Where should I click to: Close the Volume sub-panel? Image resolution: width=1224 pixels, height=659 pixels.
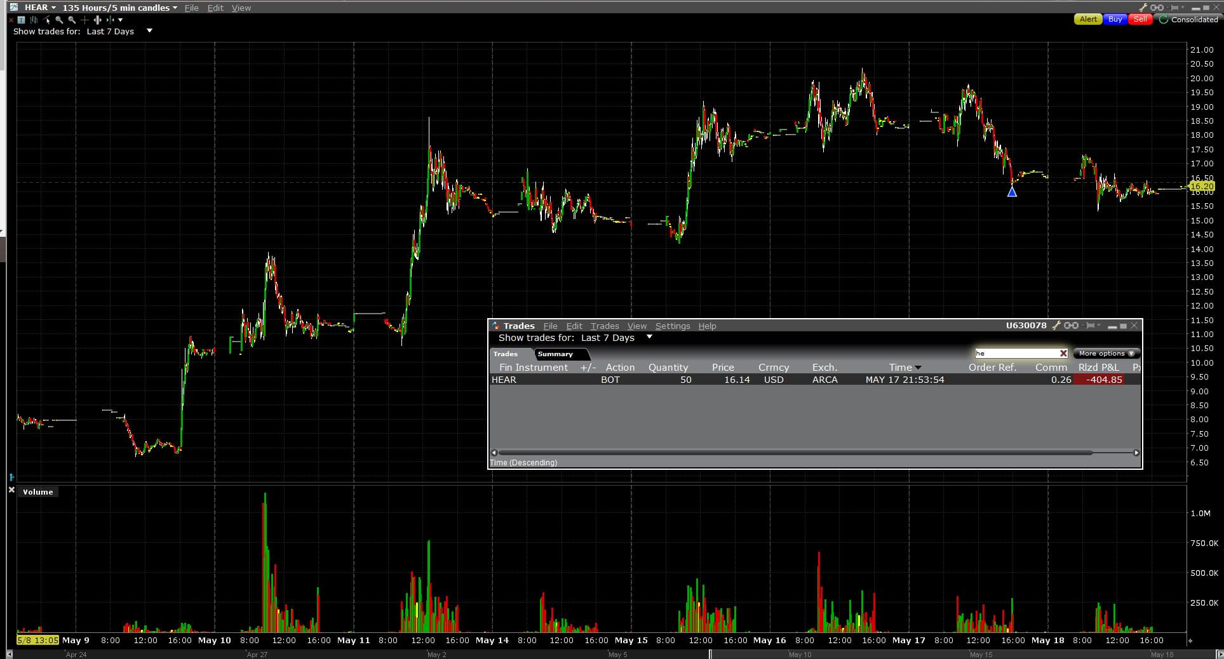click(11, 491)
